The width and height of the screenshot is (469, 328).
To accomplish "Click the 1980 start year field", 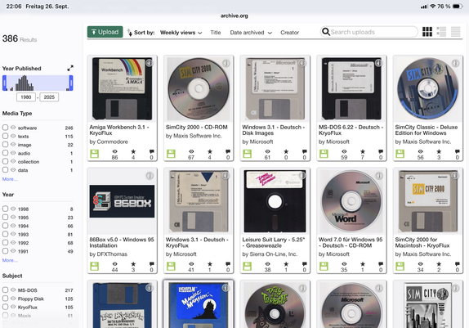I will click(26, 97).
